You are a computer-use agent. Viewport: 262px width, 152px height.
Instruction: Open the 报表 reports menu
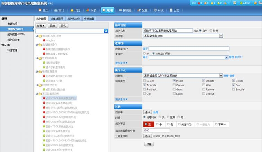[x=91, y=10]
